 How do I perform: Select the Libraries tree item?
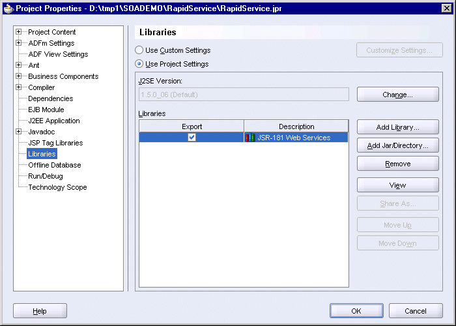point(42,154)
